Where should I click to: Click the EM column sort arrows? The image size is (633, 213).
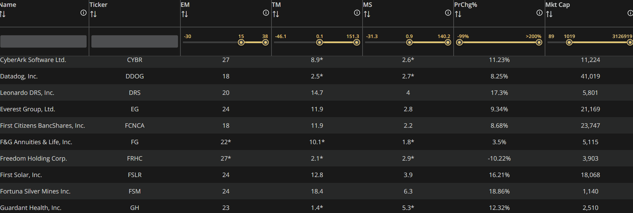[185, 14]
